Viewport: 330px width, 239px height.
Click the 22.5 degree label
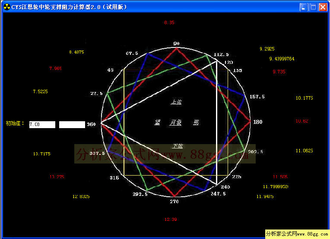click(x=97, y=93)
